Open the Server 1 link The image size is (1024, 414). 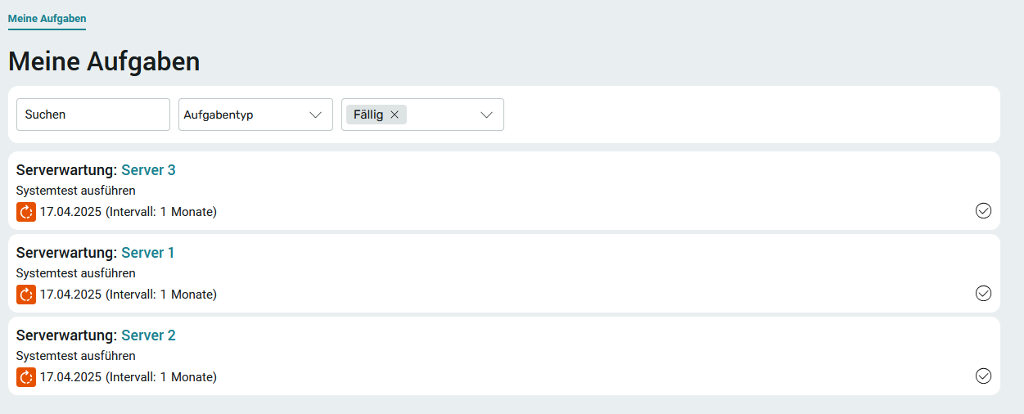148,253
